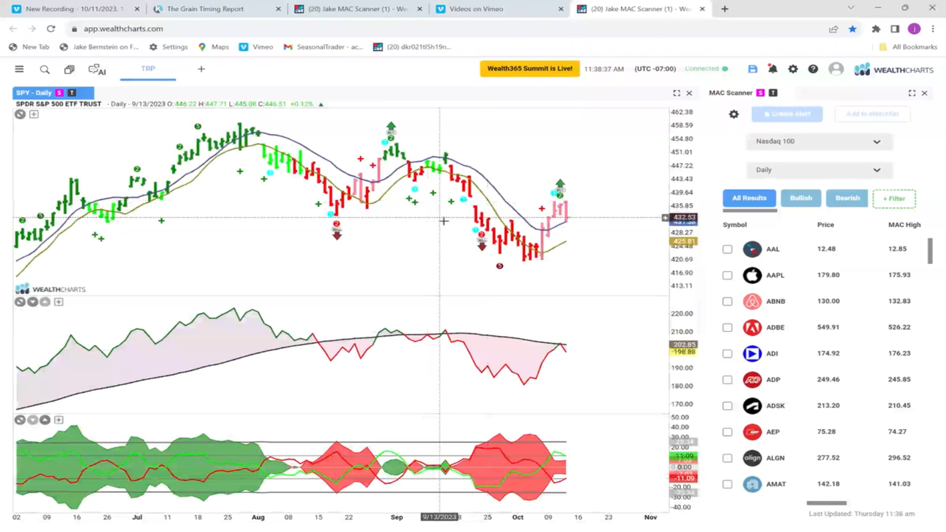Show All Results in scanner
The image size is (946, 532).
pyautogui.click(x=749, y=198)
